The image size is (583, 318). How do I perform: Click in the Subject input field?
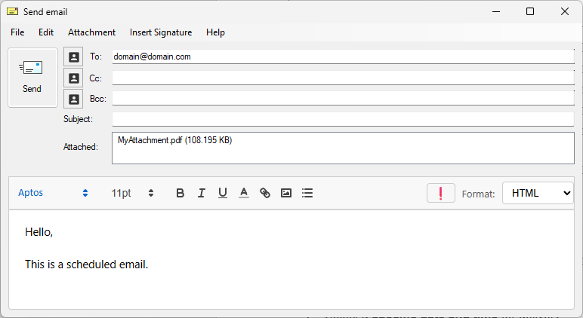(343, 119)
